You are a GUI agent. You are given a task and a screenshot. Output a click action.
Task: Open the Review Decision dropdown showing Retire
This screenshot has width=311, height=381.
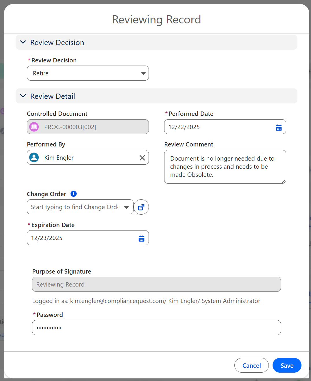pyautogui.click(x=88, y=73)
